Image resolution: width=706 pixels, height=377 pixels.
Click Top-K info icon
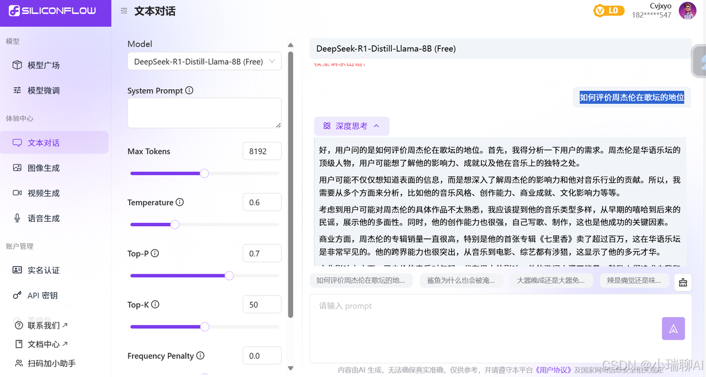[x=156, y=304]
